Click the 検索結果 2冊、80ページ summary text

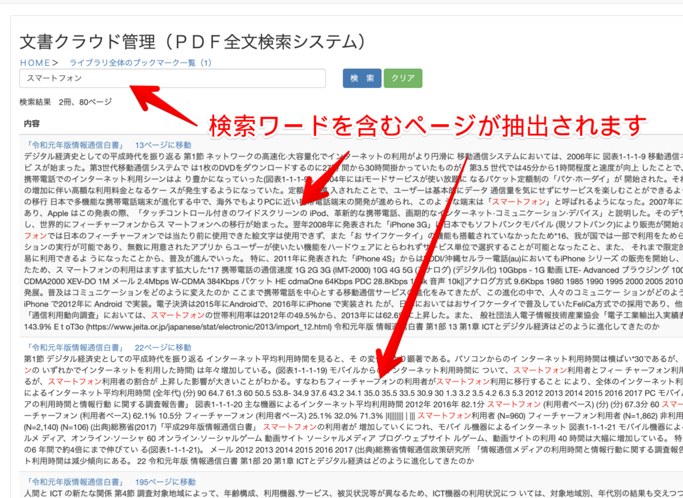(66, 102)
